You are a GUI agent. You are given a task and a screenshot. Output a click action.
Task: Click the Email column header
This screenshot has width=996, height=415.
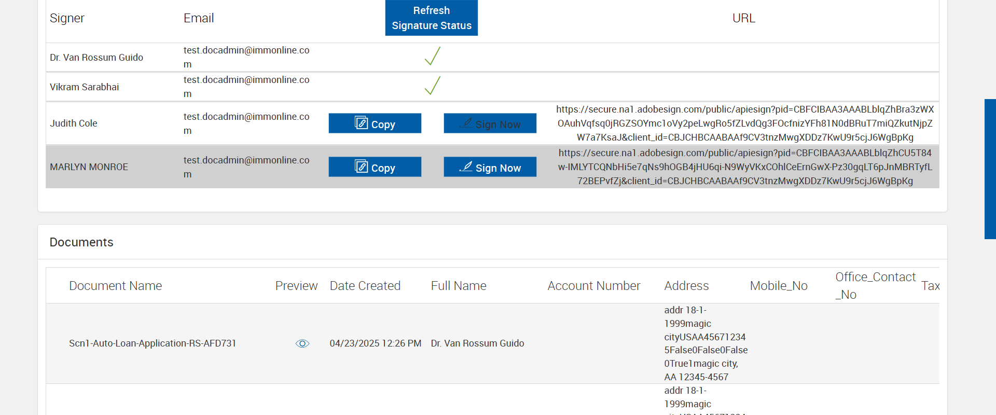coord(199,18)
